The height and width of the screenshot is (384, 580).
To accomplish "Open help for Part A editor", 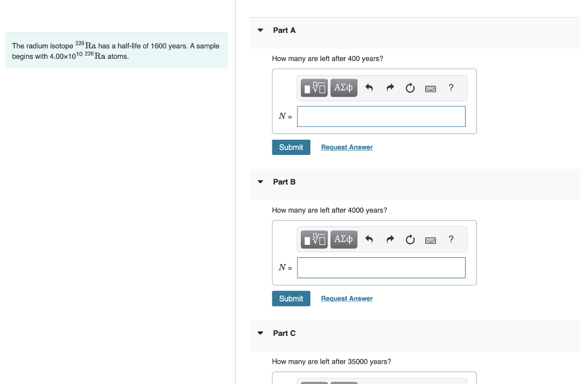I will click(x=451, y=88).
